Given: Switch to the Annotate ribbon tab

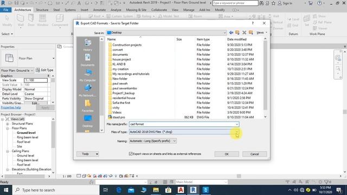Looking at the screenshot, I should coord(99,10).
